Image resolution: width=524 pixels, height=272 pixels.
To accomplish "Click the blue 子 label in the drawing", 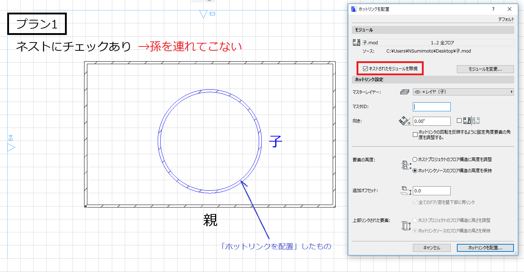I will [x=276, y=142].
